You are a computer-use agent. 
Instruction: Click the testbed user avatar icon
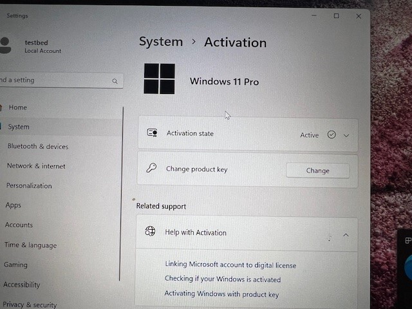click(x=5, y=46)
